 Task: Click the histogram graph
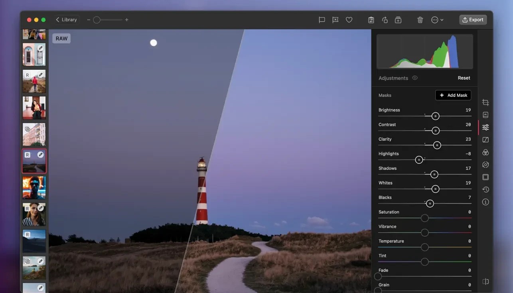(425, 51)
